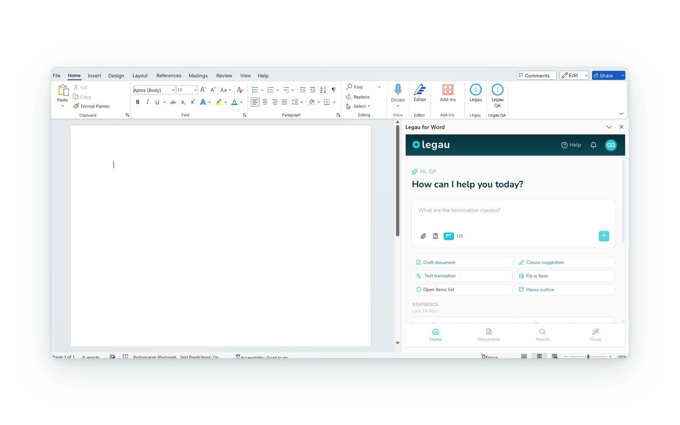Screen dimensions: 680x425
Task: Shrink font size with the smaller A icon
Action: [213, 90]
